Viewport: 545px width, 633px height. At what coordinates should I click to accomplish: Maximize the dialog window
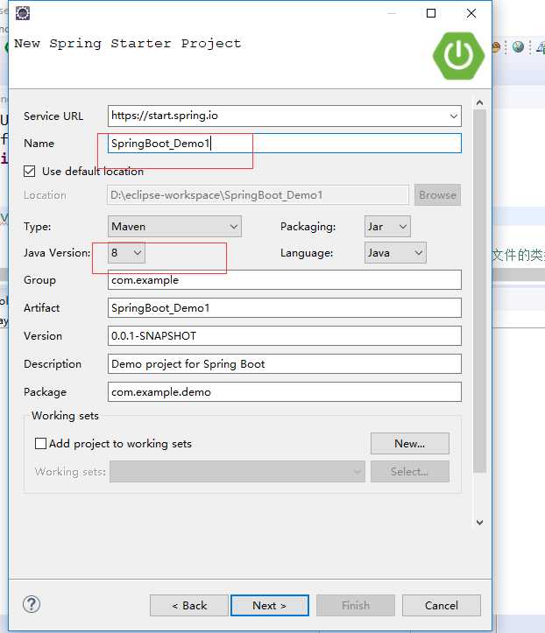click(x=431, y=13)
